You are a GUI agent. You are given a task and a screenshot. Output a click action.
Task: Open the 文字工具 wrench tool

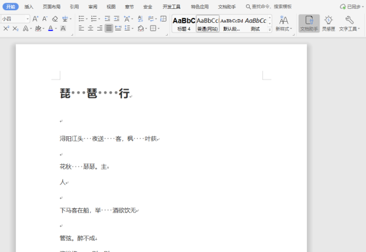tap(349, 24)
